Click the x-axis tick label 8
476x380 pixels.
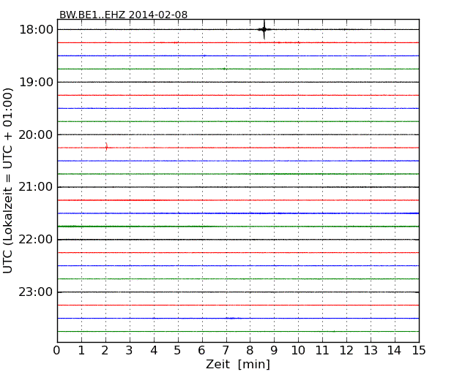(x=250, y=350)
